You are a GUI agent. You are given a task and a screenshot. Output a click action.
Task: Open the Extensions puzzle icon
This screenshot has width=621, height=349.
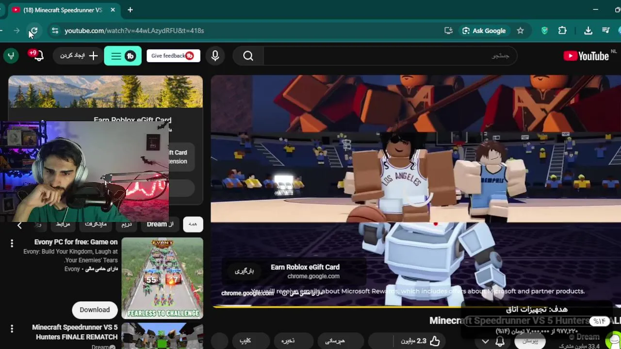562,31
